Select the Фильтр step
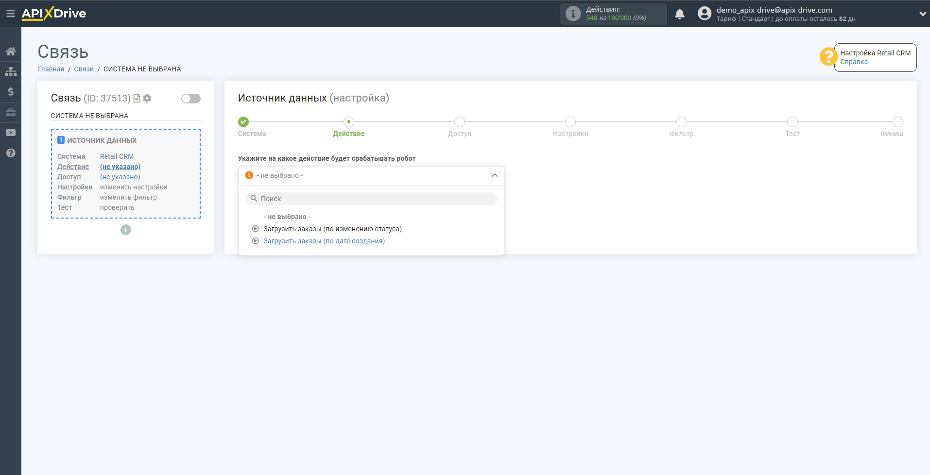This screenshot has width=930, height=475. coord(682,122)
